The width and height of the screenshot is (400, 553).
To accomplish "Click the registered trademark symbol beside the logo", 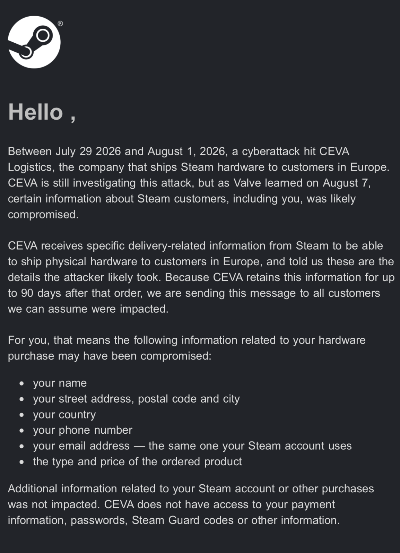I will coord(60,24).
